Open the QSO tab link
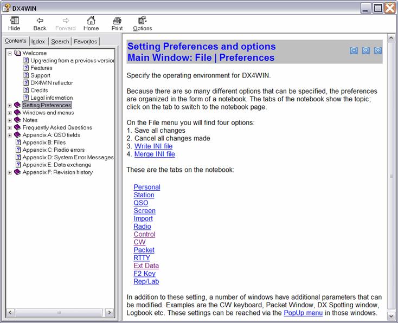The height and width of the screenshot is (323, 398). [x=141, y=203]
